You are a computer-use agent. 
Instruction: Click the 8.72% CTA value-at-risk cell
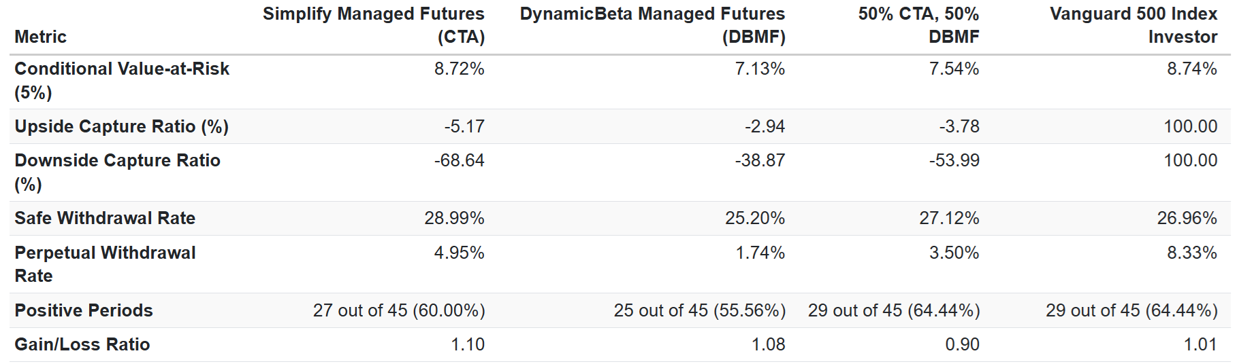(460, 69)
